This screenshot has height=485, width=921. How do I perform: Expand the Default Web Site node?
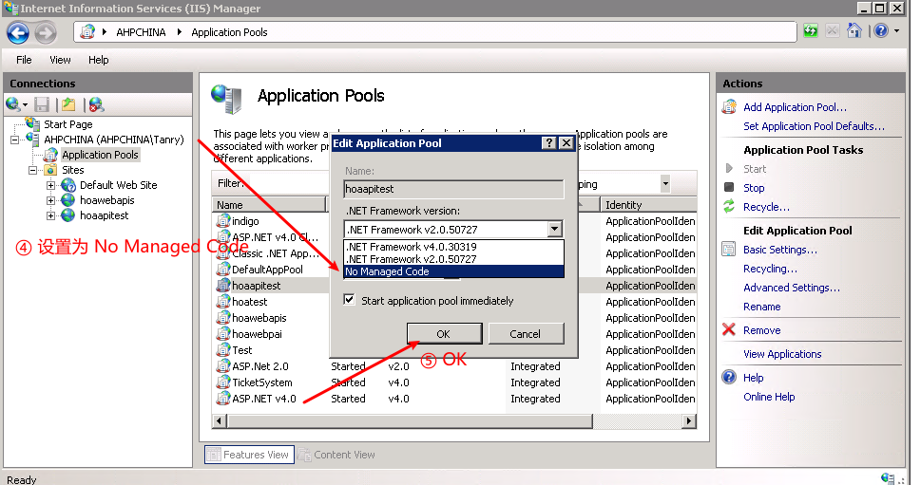tap(50, 185)
